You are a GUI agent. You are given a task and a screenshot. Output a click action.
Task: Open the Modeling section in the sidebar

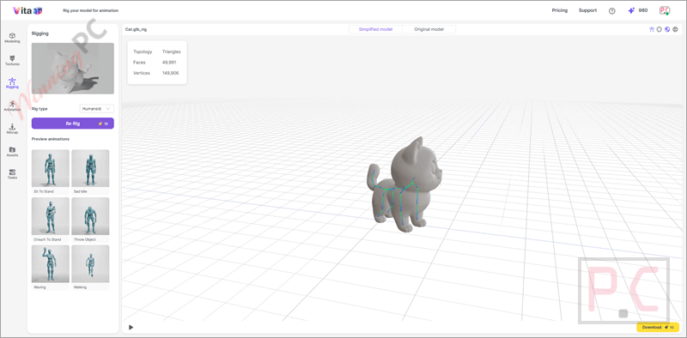[x=12, y=38]
